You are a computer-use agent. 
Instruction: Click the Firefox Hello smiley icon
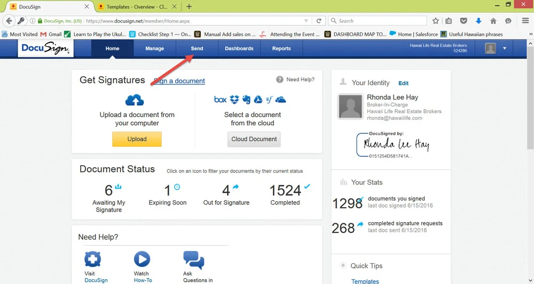(x=508, y=21)
